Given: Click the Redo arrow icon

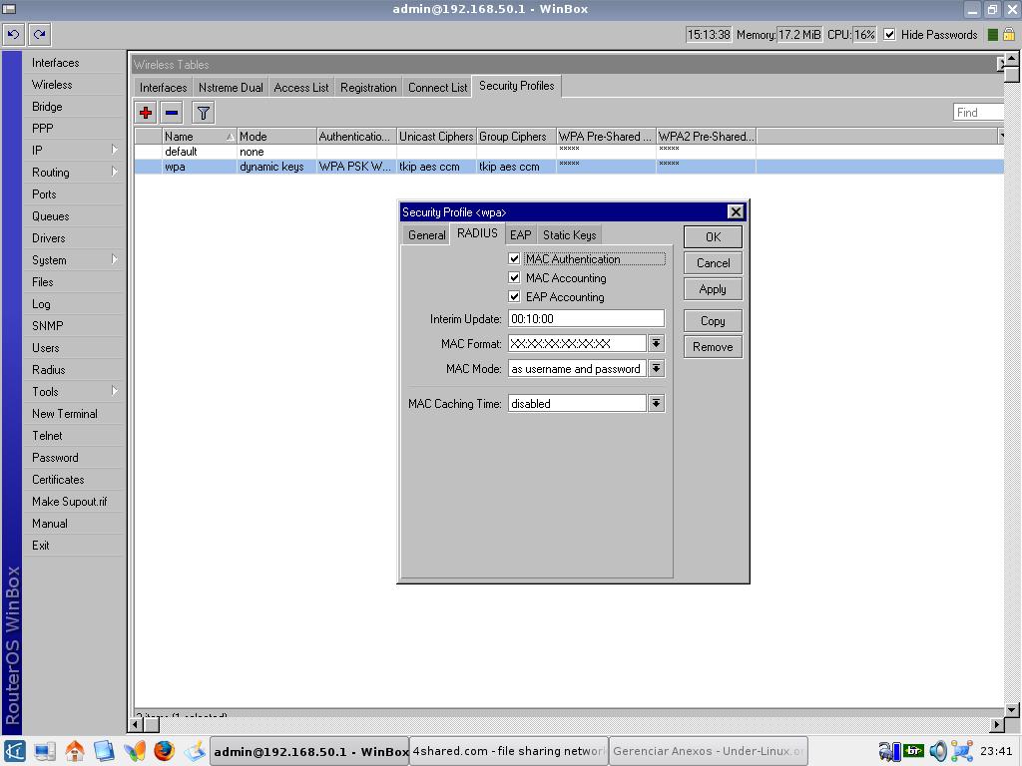Looking at the screenshot, I should tap(39, 34).
